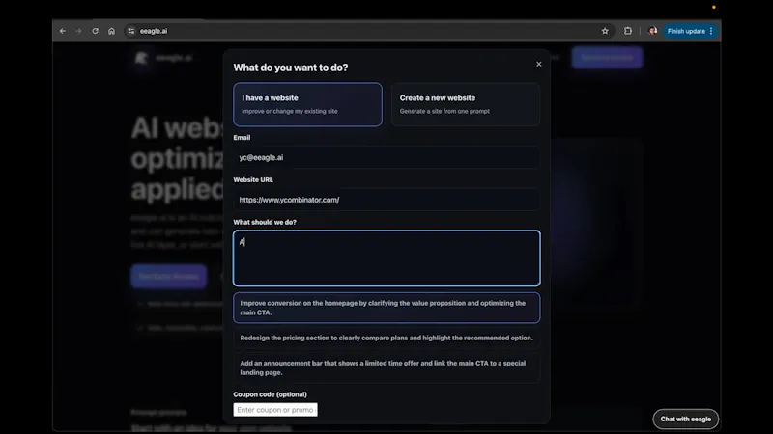
Task: Open the browser extensions puzzle icon
Action: pos(627,31)
